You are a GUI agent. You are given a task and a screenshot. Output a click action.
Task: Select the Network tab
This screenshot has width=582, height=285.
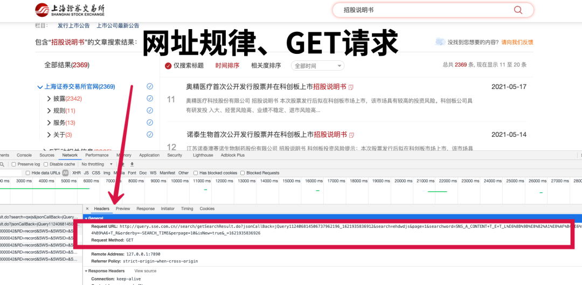pyautogui.click(x=70, y=155)
